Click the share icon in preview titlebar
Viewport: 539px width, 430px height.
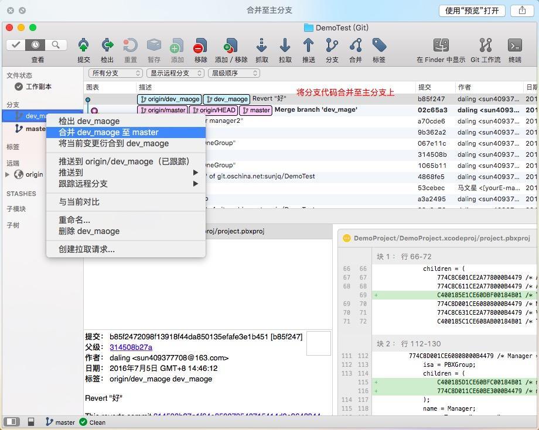(522, 11)
